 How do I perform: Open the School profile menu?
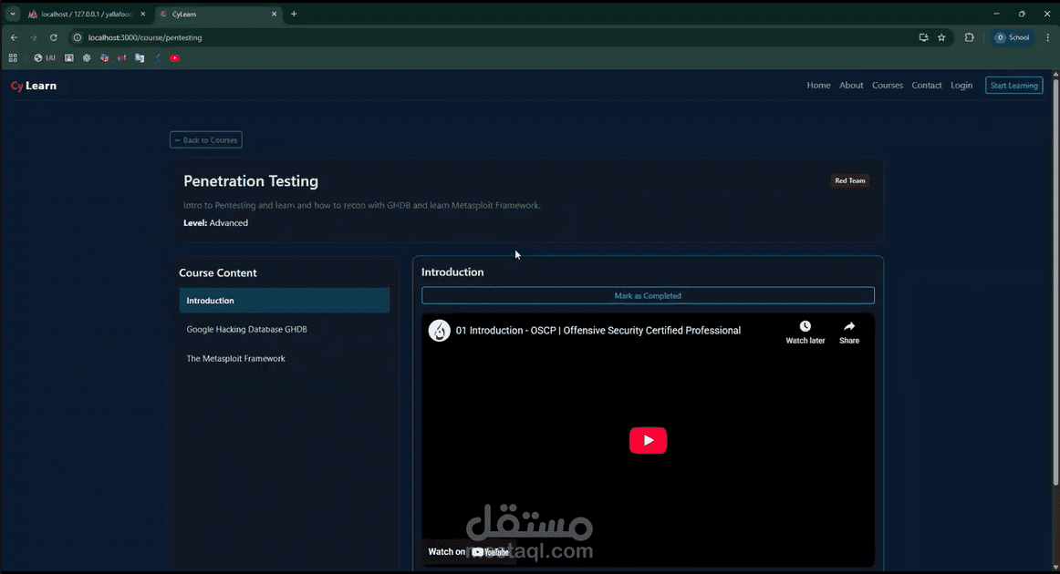pyautogui.click(x=1013, y=38)
